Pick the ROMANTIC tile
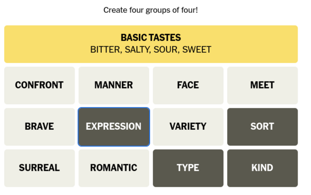 (114, 168)
